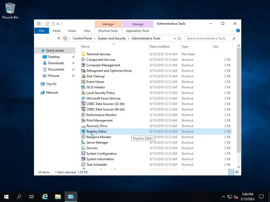This screenshot has height=202, width=270.
Task: Open the Customize Quick Access Toolbar dropdown
Action: (58, 24)
